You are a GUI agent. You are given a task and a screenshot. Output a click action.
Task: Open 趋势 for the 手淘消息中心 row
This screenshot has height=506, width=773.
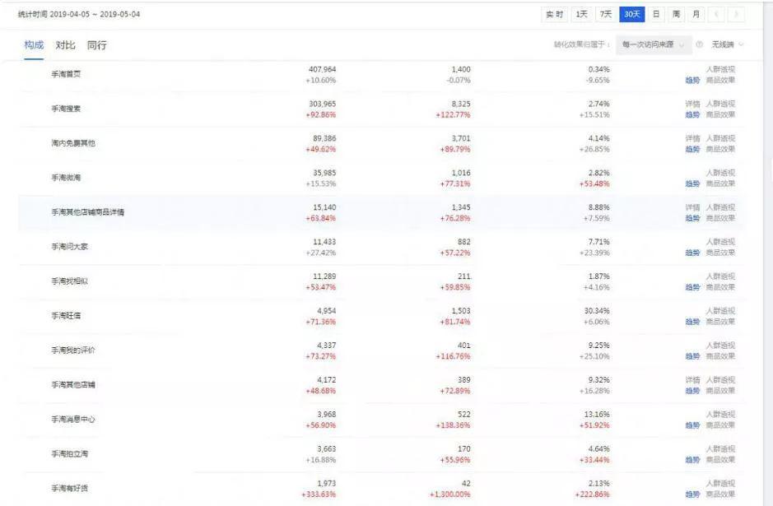(x=692, y=425)
